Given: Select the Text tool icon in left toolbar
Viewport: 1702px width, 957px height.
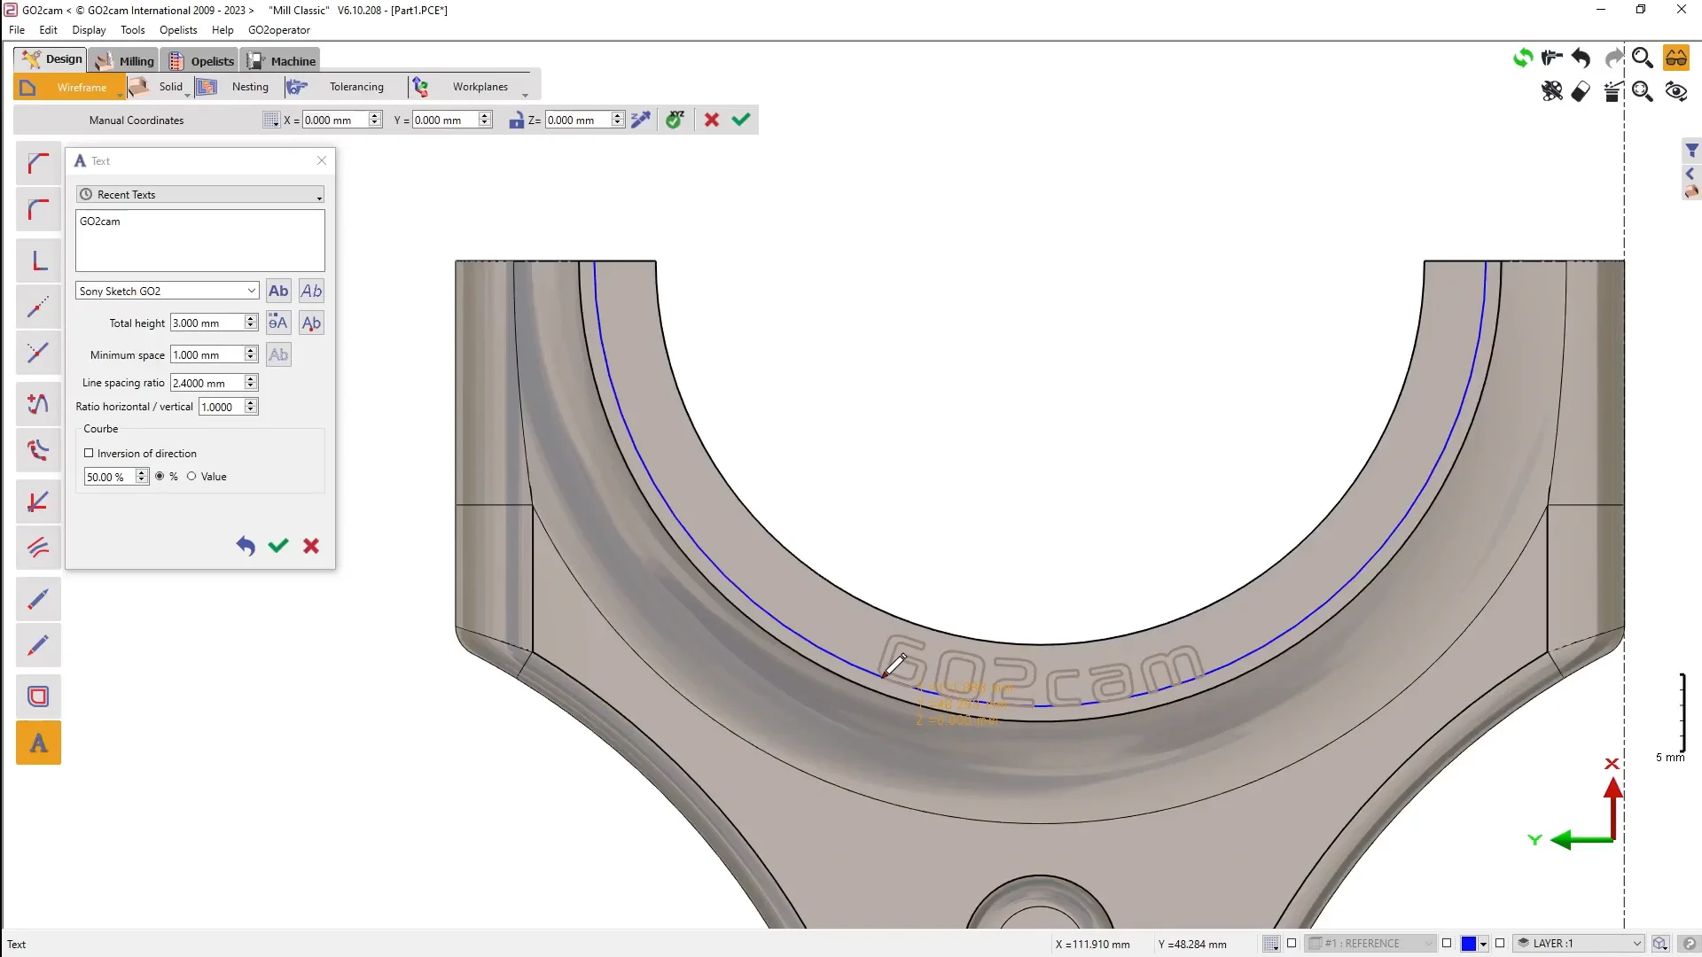Looking at the screenshot, I should [x=38, y=743].
